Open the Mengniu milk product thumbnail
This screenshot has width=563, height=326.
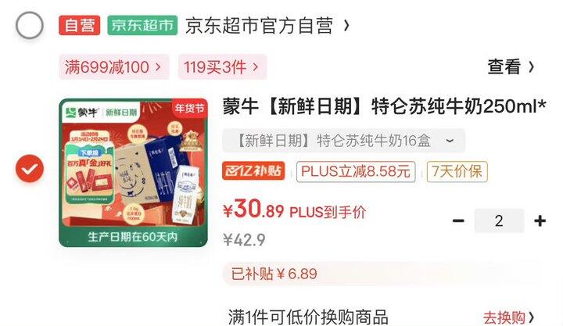133,173
